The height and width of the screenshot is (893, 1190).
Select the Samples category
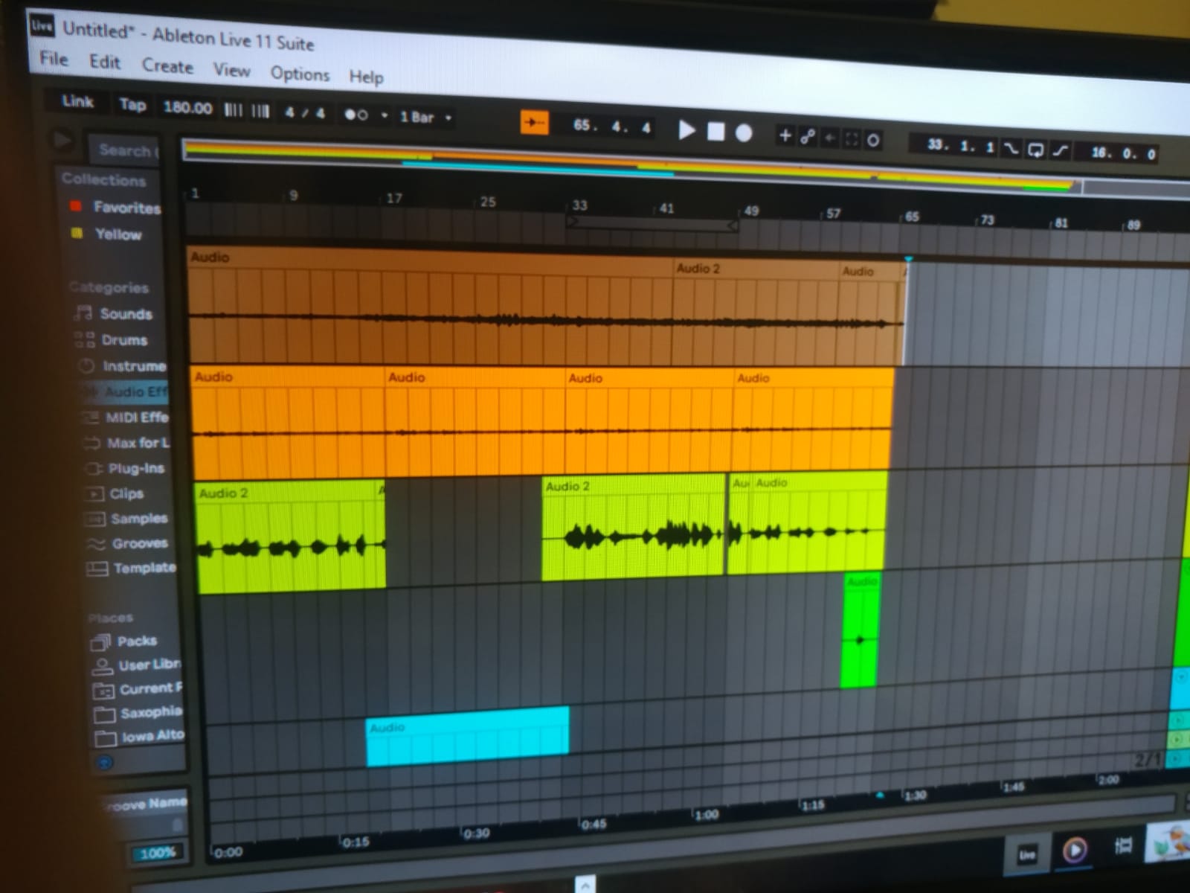(139, 519)
